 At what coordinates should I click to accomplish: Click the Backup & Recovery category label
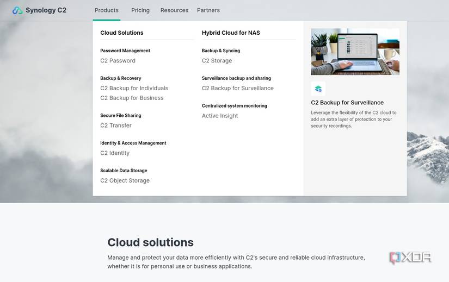coord(121,78)
